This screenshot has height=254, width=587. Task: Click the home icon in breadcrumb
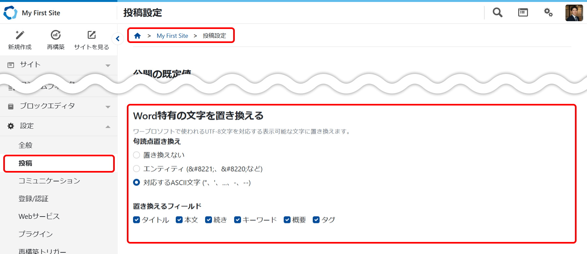click(x=137, y=36)
